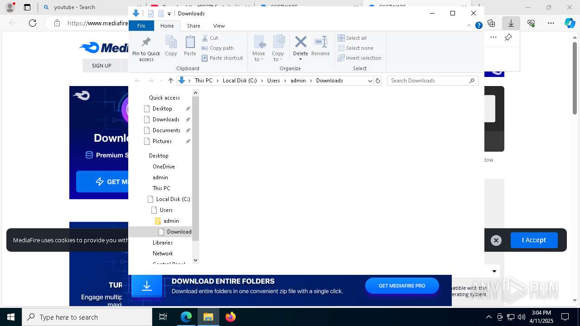Click navigation pane scroll down arrow
Viewport: 580px width, 326px height.
(x=195, y=260)
